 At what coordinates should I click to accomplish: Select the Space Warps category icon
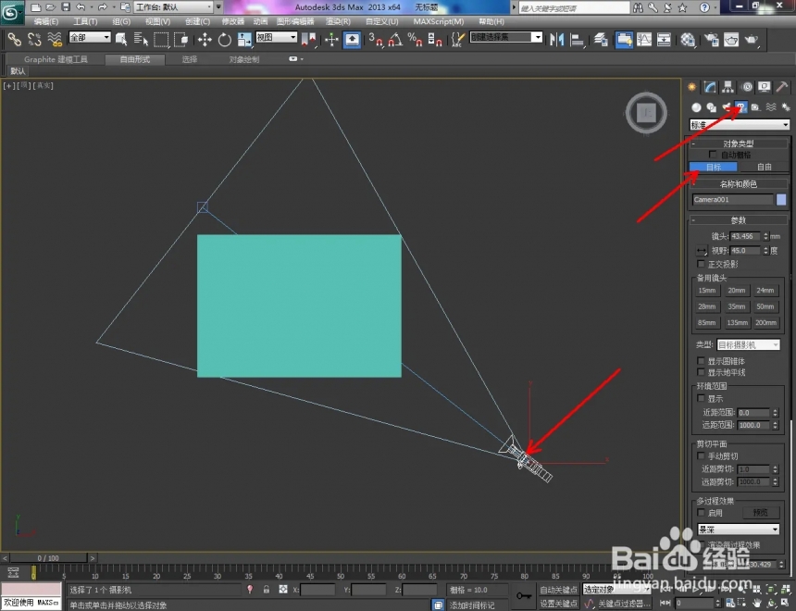click(771, 106)
